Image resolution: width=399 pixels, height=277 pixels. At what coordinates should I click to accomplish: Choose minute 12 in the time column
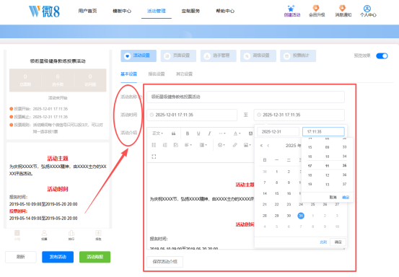point(328,175)
